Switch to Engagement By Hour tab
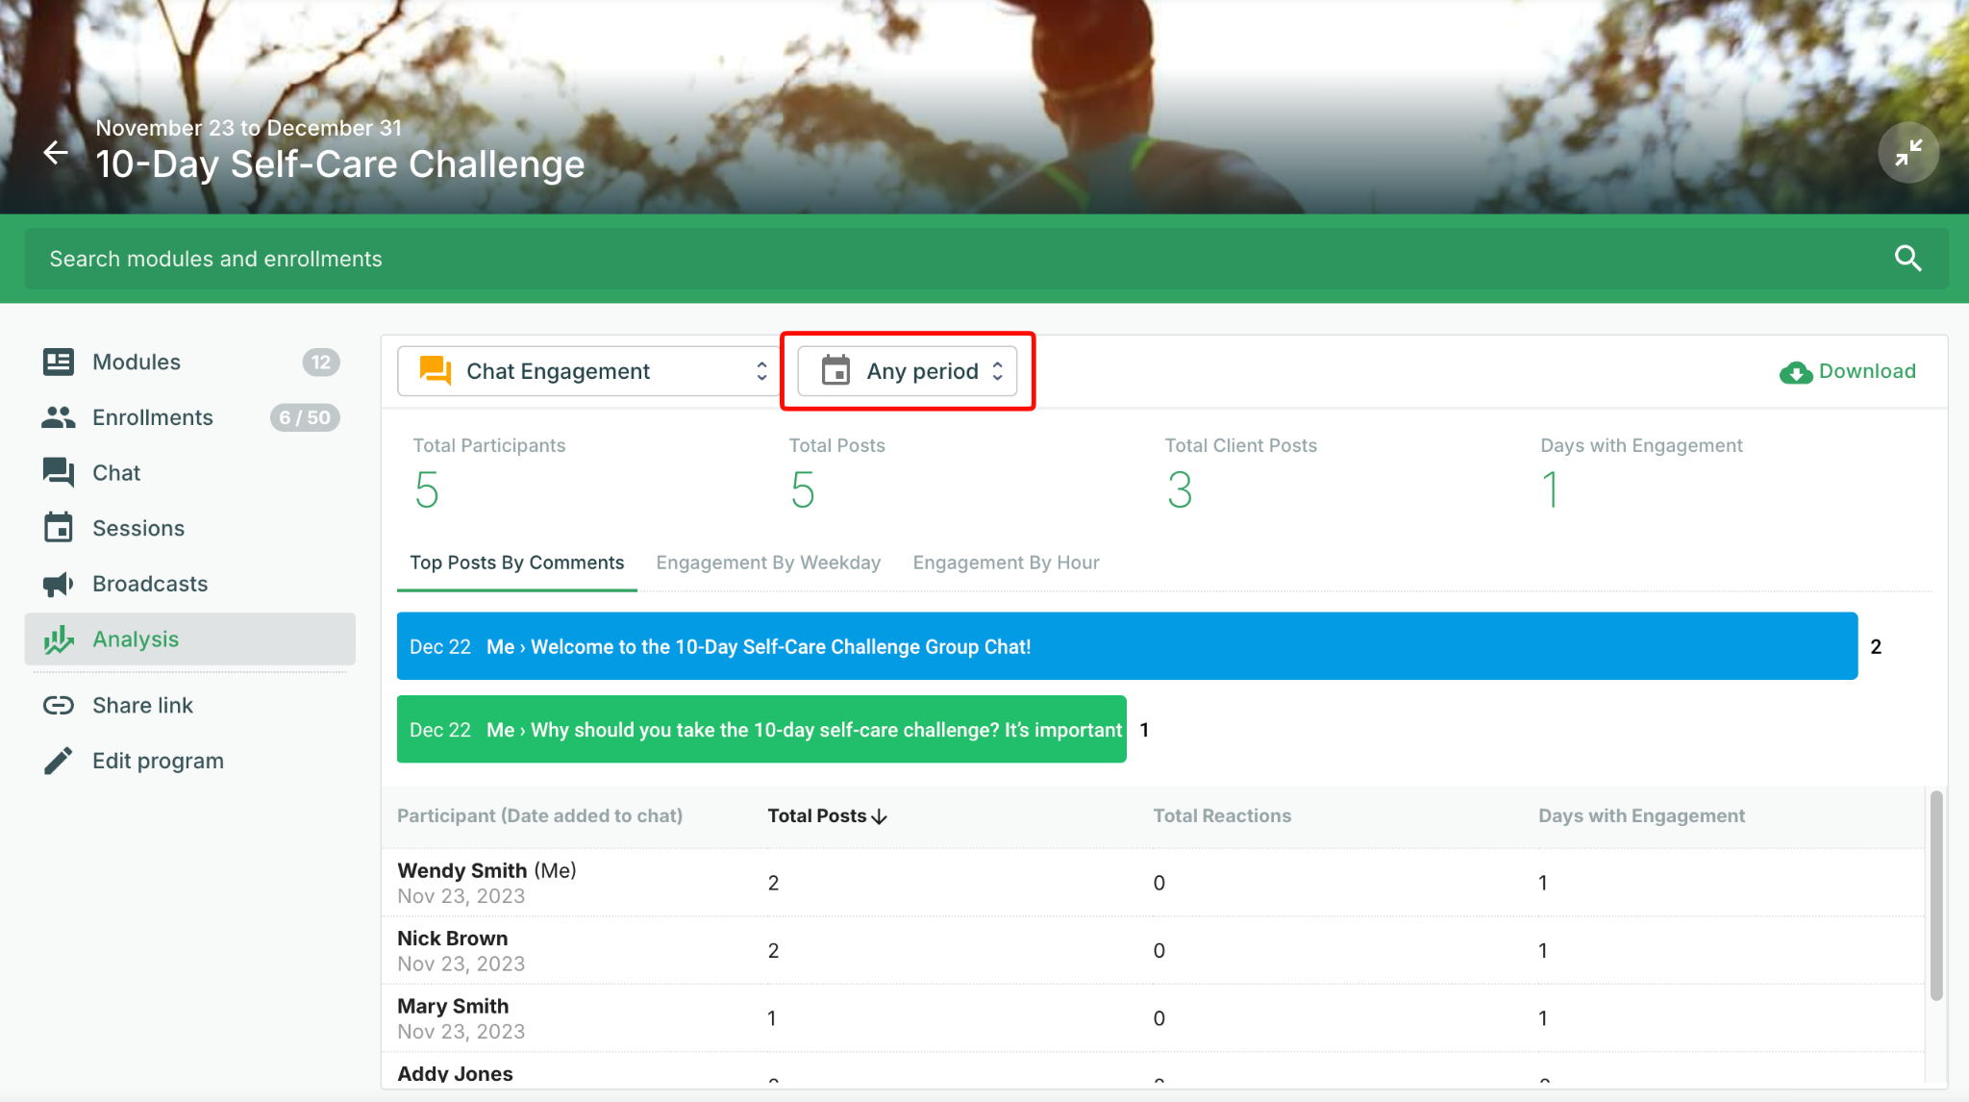Screen dimensions: 1969x1102 [1006, 563]
